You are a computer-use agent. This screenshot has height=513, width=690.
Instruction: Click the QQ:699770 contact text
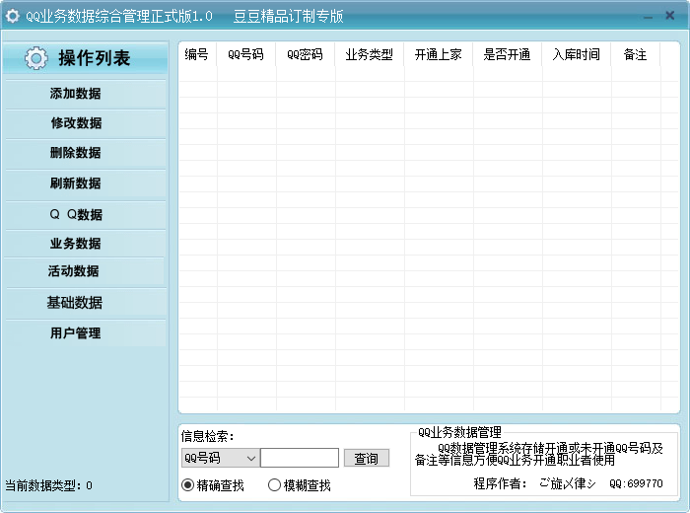click(636, 483)
